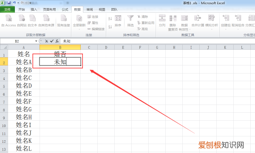Click the Excel application icon
This screenshot has height=153, width=255.
[x=3, y=3]
